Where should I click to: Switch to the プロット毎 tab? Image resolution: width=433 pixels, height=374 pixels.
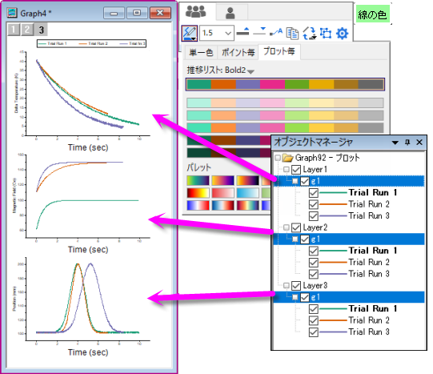pyautogui.click(x=279, y=51)
